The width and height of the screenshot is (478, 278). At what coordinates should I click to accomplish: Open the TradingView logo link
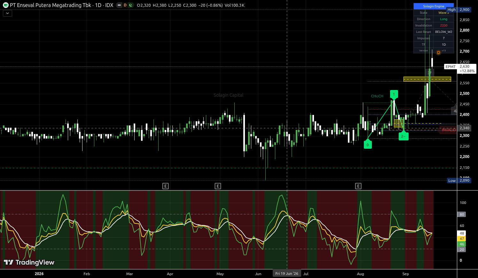[x=29, y=262]
